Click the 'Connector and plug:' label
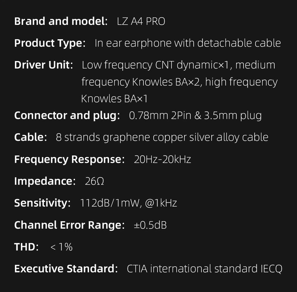This screenshot has height=292, width=297. click(x=67, y=115)
